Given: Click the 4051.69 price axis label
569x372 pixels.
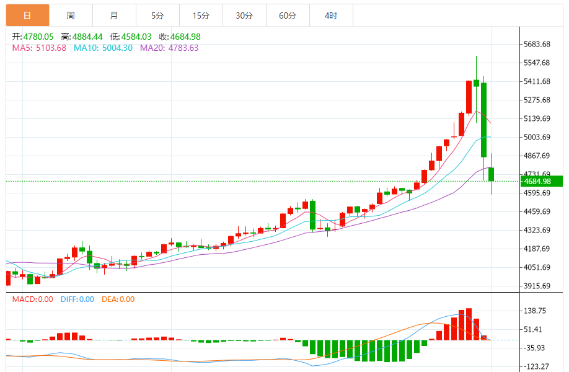Looking at the screenshot, I should point(537,267).
